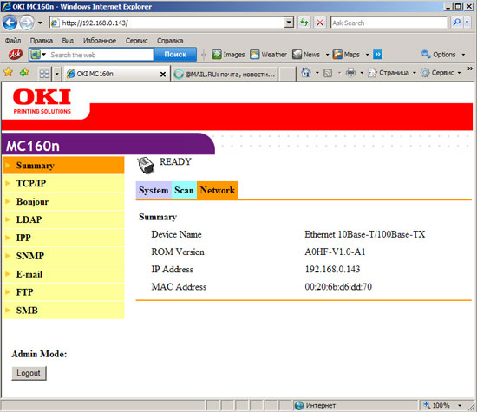Close the OKI MC160n tab

click(163, 75)
